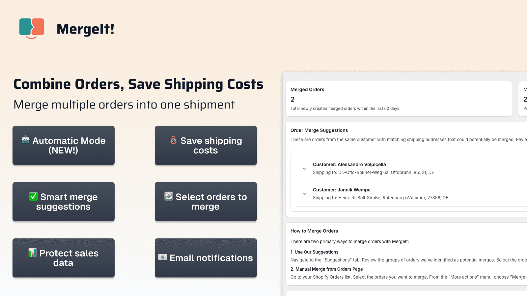Image resolution: width=527 pixels, height=296 pixels.
Task: Click the cycle icon on Select orders to merge
Action: 168,197
